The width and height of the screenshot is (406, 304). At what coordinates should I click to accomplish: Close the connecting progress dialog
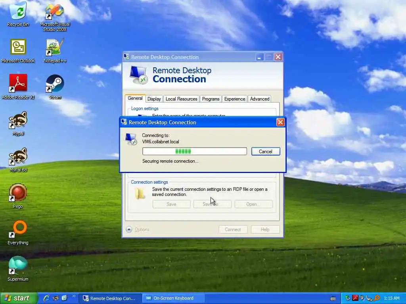[280, 122]
